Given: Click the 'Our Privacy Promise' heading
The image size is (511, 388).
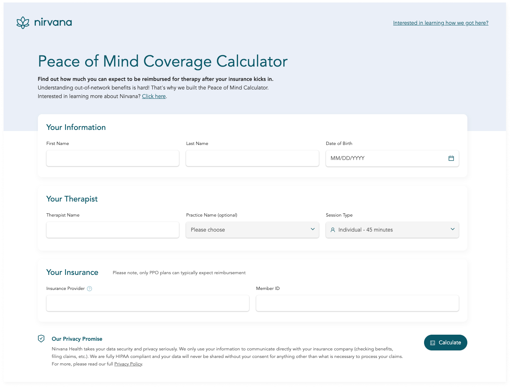Looking at the screenshot, I should (77, 339).
